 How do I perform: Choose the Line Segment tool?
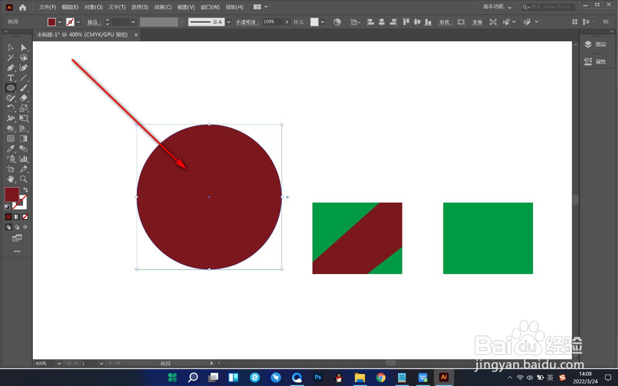pyautogui.click(x=24, y=78)
